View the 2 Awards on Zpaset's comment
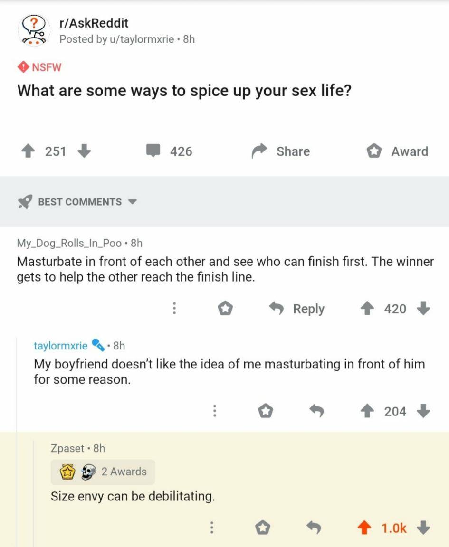Viewport: 449px width, 547px height. point(103,472)
